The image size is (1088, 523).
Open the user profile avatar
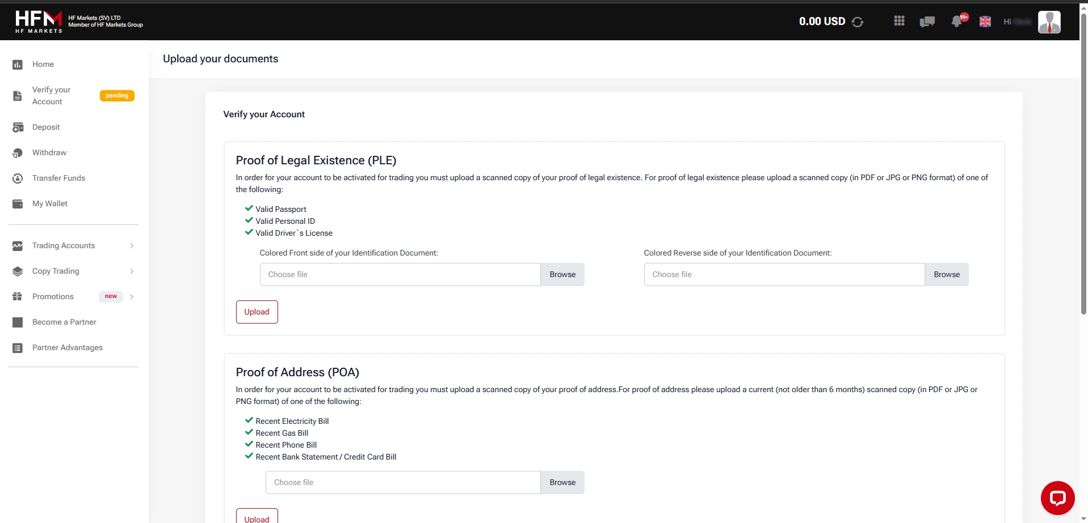tap(1049, 22)
